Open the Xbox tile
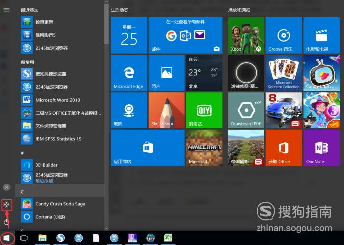344x245 pixels. [246, 35]
